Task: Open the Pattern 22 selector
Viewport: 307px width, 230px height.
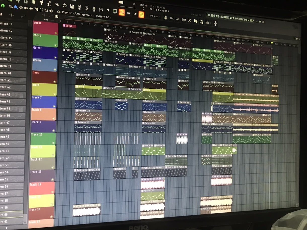Action: click(x=196, y=15)
